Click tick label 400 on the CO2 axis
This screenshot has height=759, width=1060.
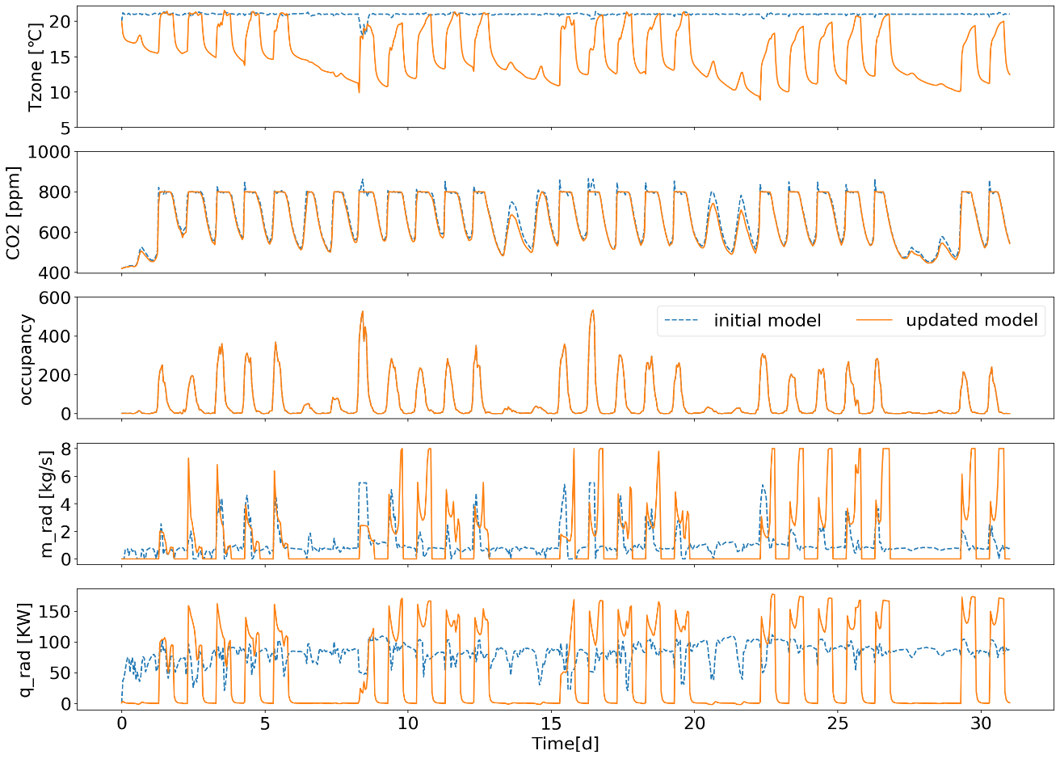(x=54, y=273)
